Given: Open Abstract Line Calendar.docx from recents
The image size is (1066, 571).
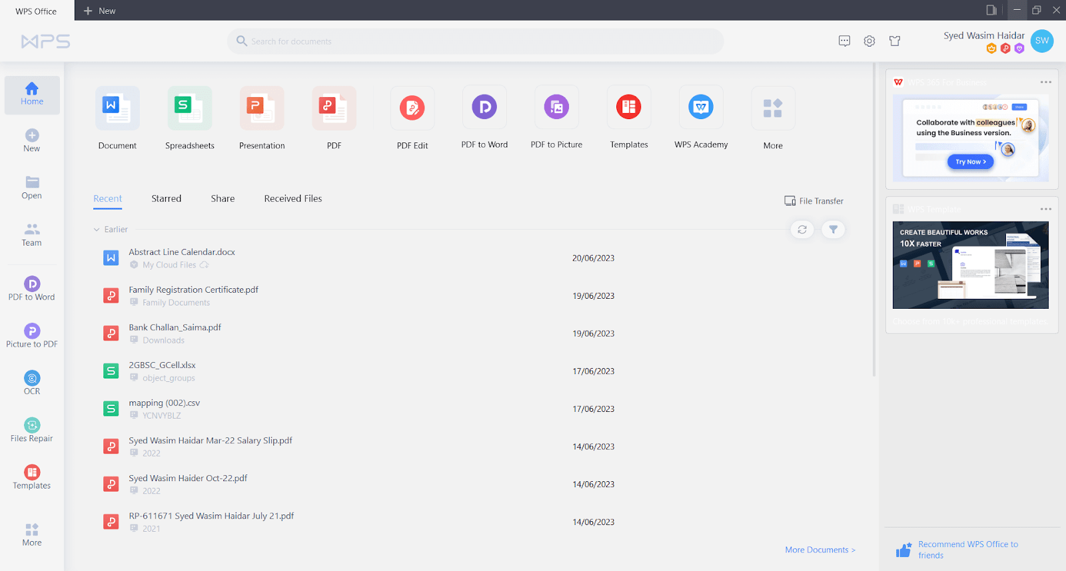Looking at the screenshot, I should [182, 252].
